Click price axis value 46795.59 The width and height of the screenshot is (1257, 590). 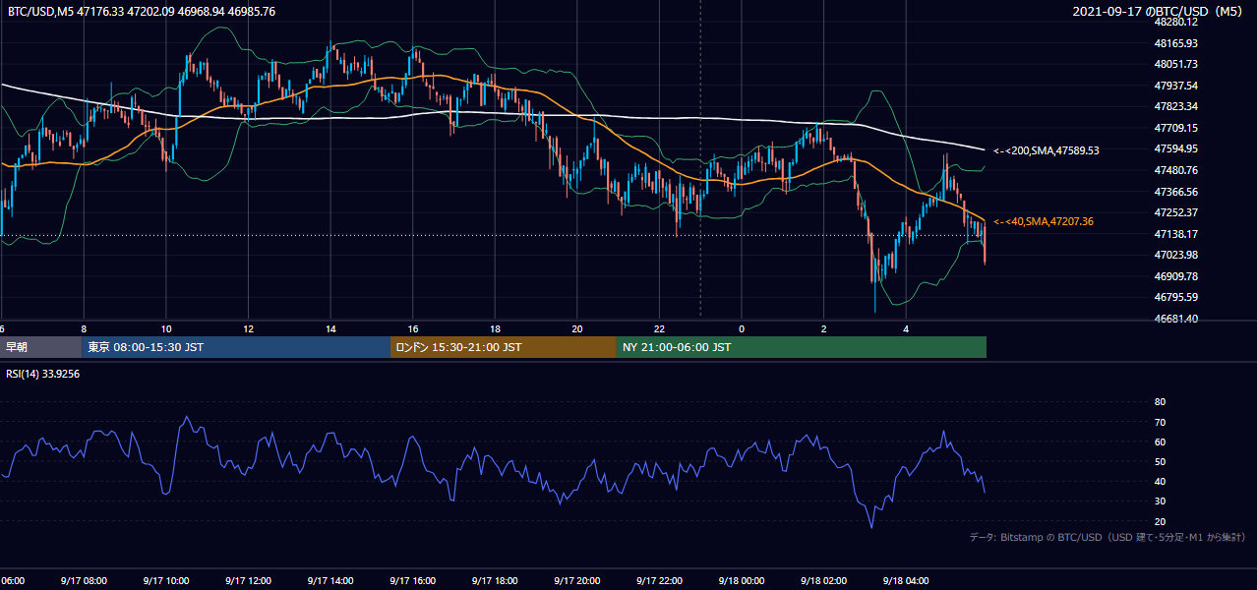point(1175,297)
